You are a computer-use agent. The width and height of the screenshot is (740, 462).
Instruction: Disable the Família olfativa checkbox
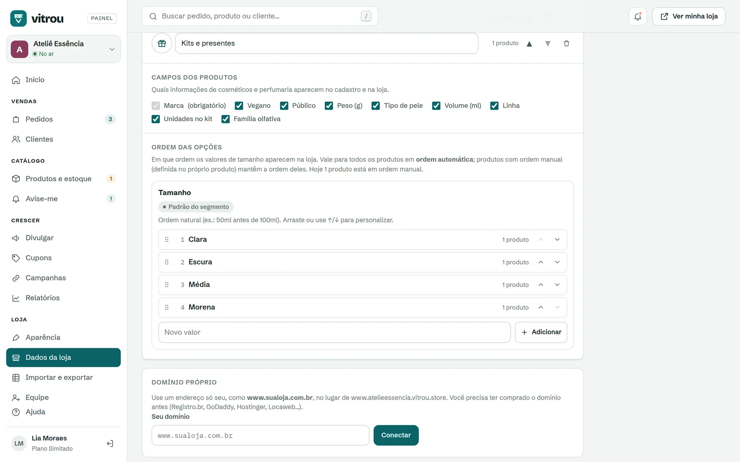pyautogui.click(x=226, y=119)
